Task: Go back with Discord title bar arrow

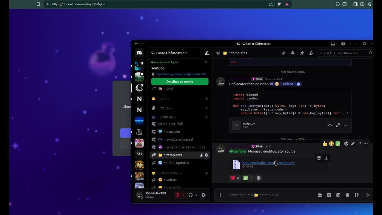Action: pos(136,44)
